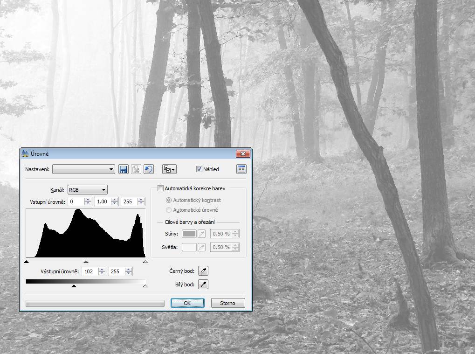Click the blue undo arrow icon

148,169
